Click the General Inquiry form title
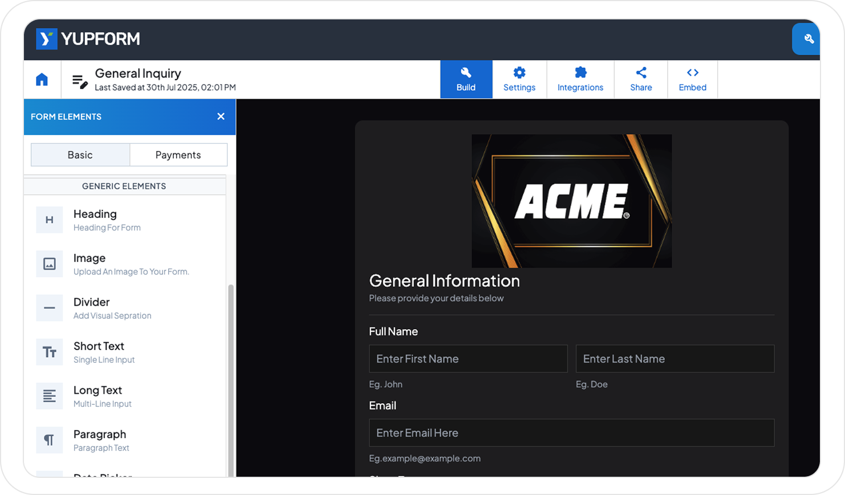 138,73
